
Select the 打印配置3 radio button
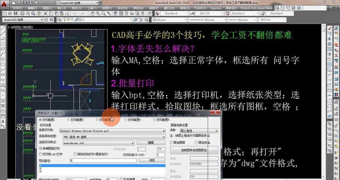(x=97, y=120)
